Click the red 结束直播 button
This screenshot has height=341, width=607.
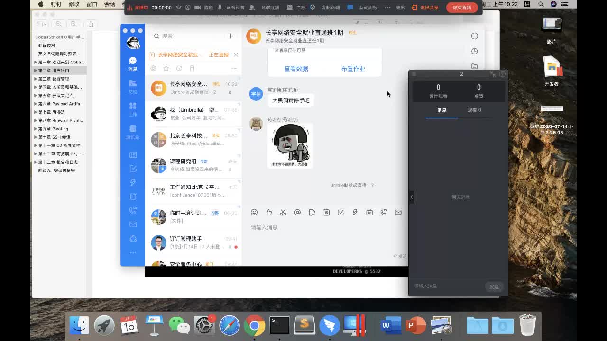(x=462, y=8)
